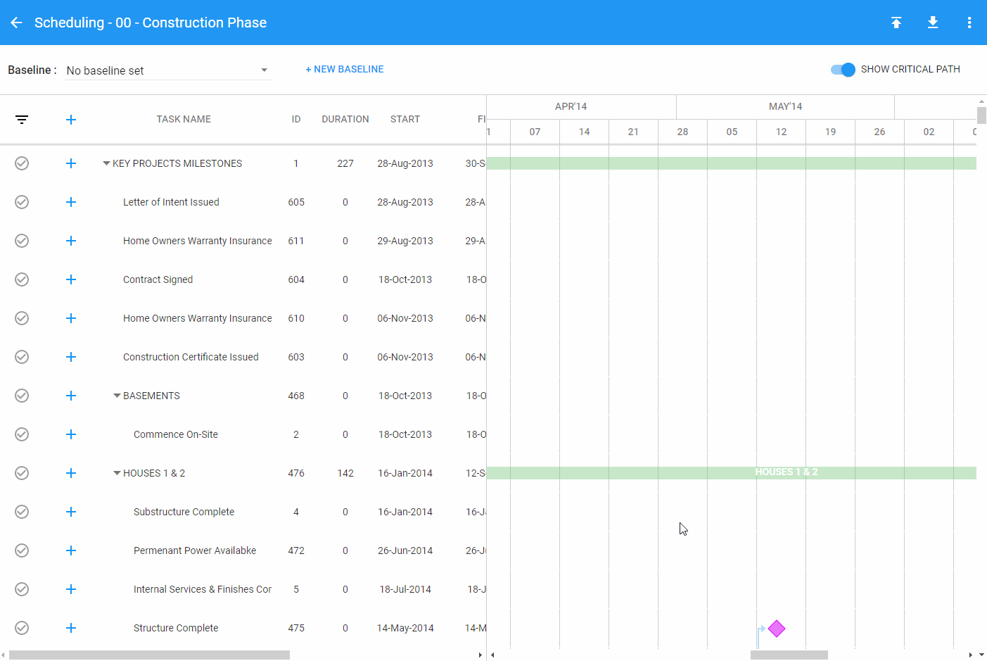Click the Structure Complete milestone diamond
The image size is (987, 661).
(x=777, y=629)
